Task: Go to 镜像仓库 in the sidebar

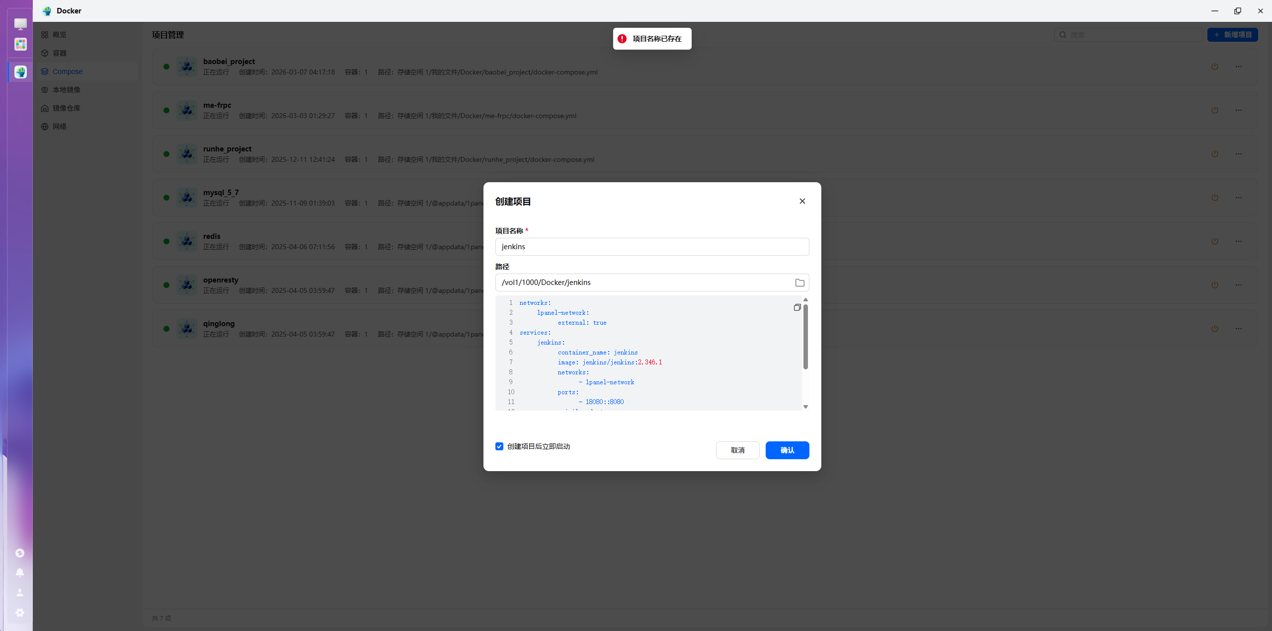Action: click(x=66, y=108)
